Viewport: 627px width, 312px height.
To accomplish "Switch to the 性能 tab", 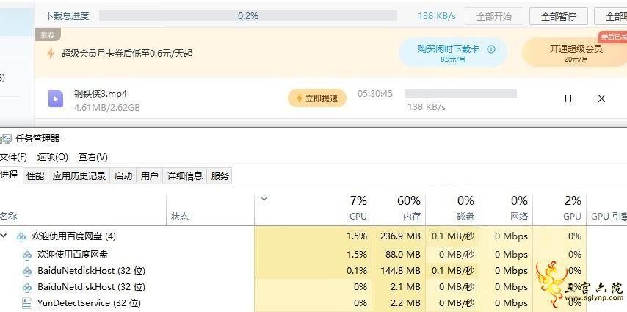I will pyautogui.click(x=35, y=175).
